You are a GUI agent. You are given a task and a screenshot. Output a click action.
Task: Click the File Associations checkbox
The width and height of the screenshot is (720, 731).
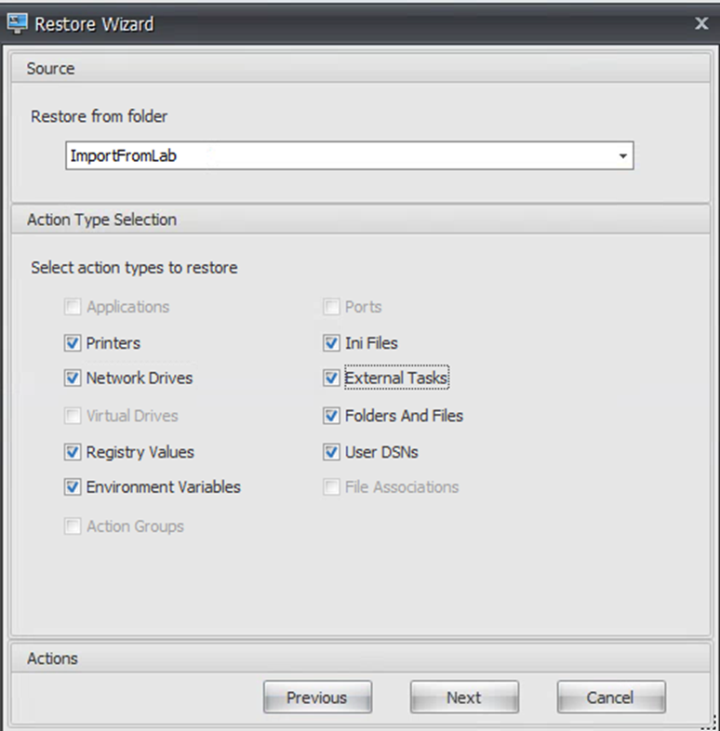pyautogui.click(x=331, y=487)
